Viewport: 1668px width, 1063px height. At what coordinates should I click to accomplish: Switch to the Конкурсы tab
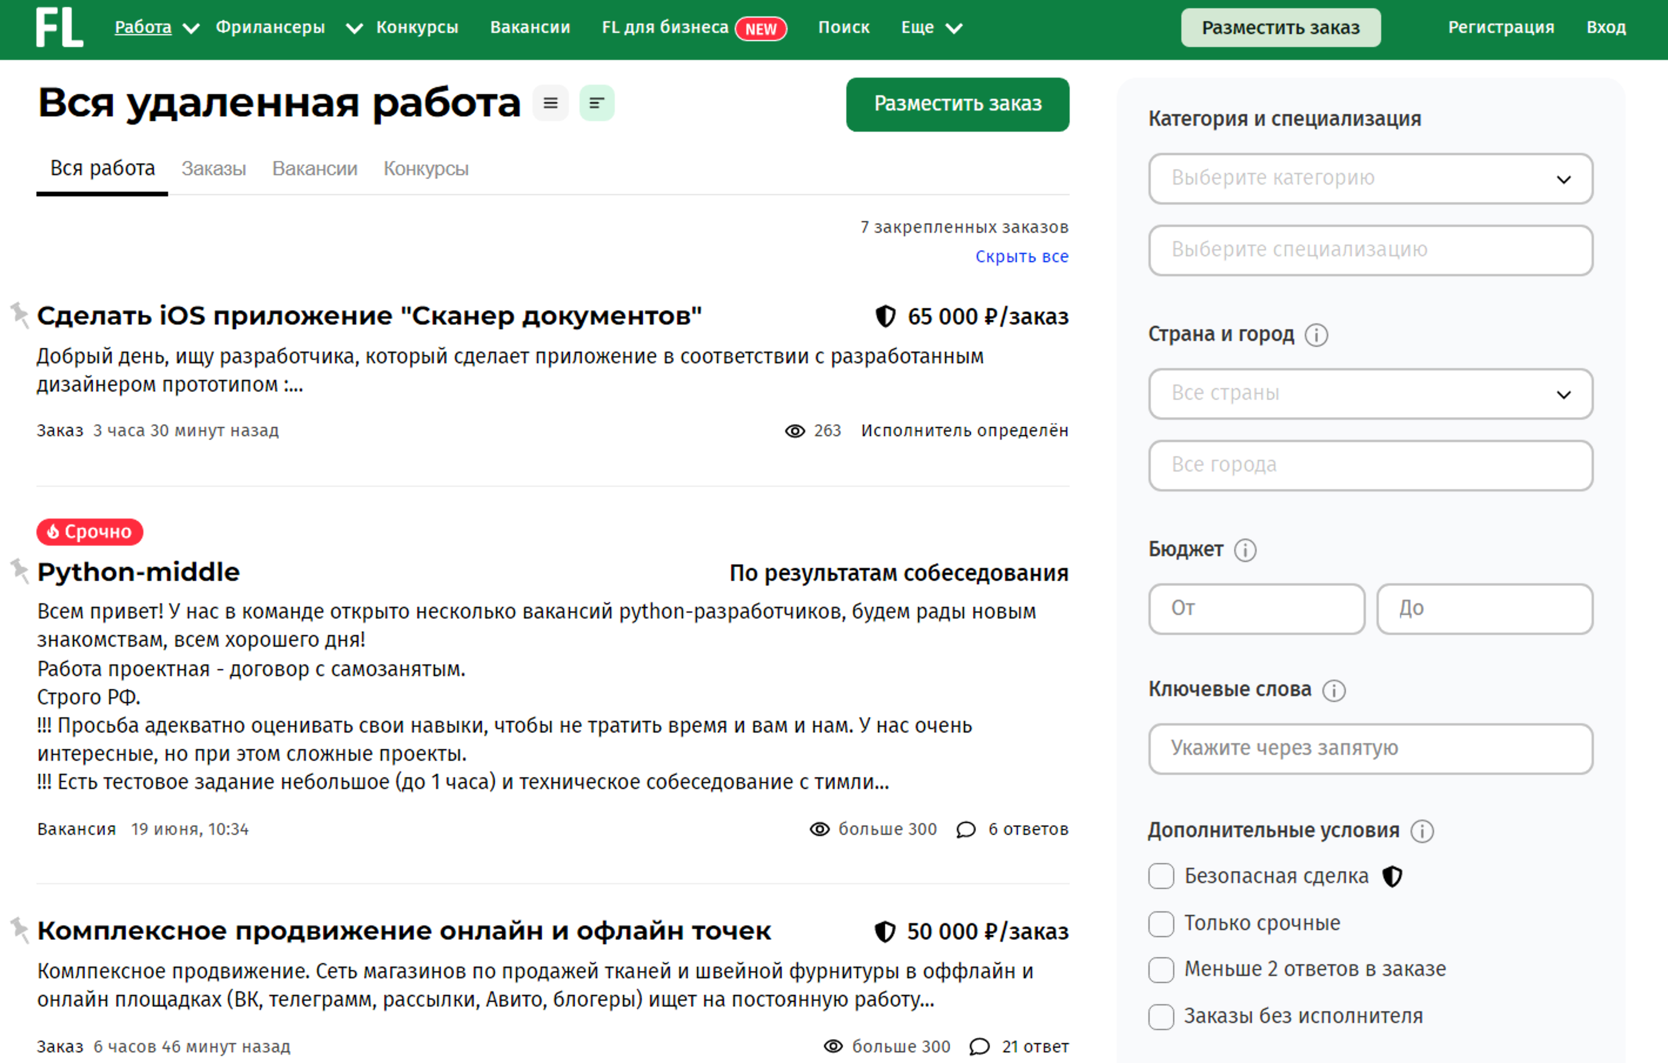pos(426,168)
